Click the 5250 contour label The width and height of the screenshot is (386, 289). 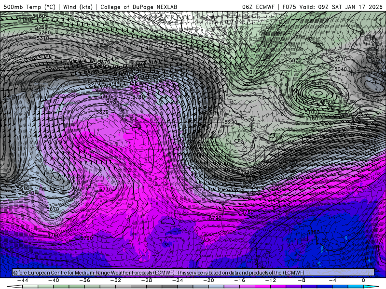pos(41,27)
